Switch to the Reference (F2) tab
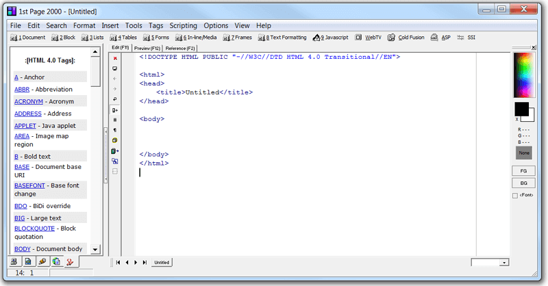The image size is (548, 286). [180, 48]
